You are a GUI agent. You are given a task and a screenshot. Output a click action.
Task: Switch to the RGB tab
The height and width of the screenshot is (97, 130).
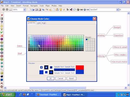[x=44, y=23]
